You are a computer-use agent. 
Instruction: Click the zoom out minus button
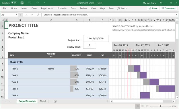151,106
